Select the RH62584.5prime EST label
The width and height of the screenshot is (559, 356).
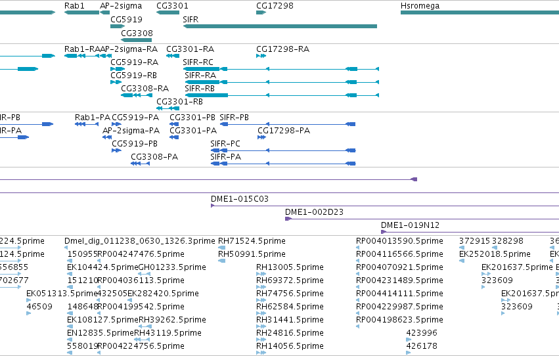tap(290, 307)
